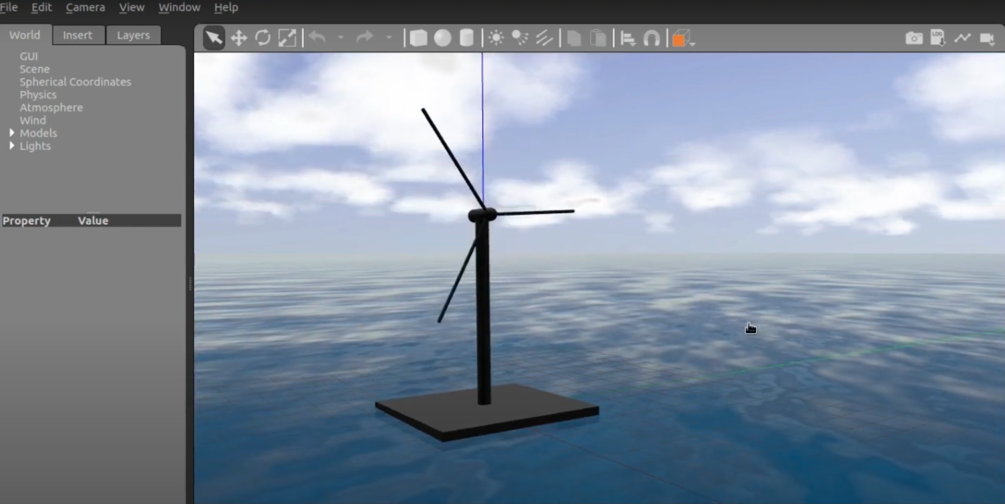Viewport: 1005px width, 504px height.
Task: Enable the translate mode tool
Action: [238, 38]
